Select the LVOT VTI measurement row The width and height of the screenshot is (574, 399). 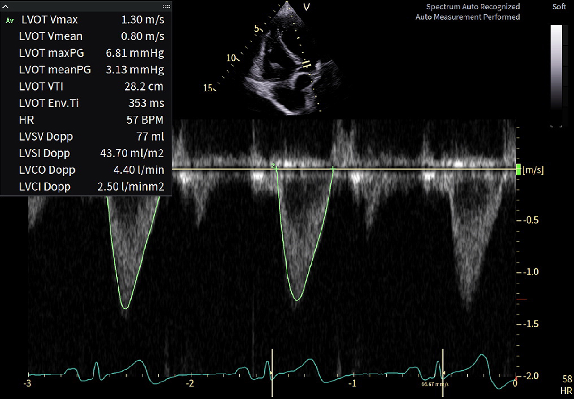click(x=85, y=86)
